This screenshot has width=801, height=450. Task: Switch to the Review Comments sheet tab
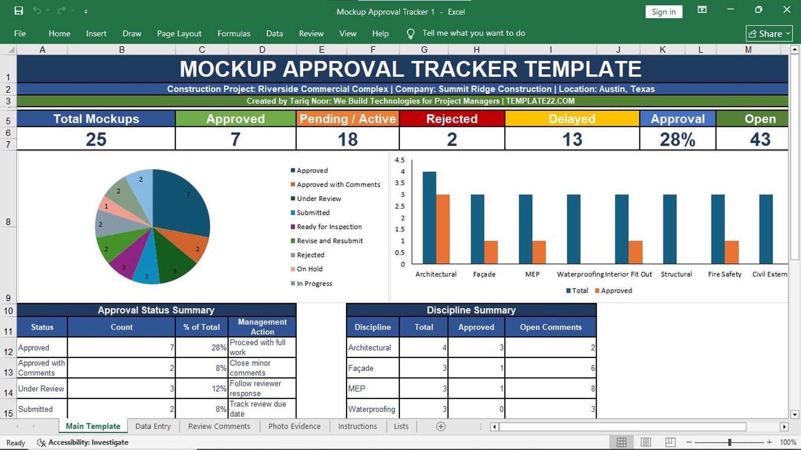[219, 426]
